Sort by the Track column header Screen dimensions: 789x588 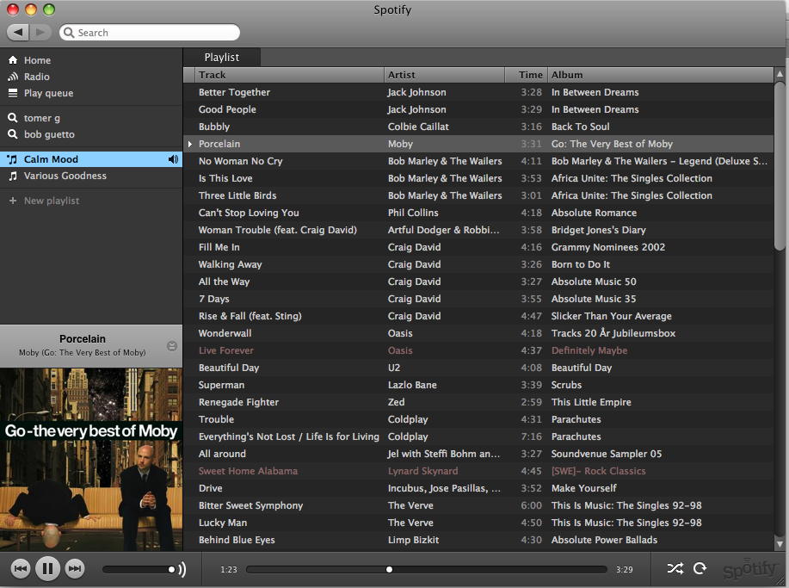point(289,75)
